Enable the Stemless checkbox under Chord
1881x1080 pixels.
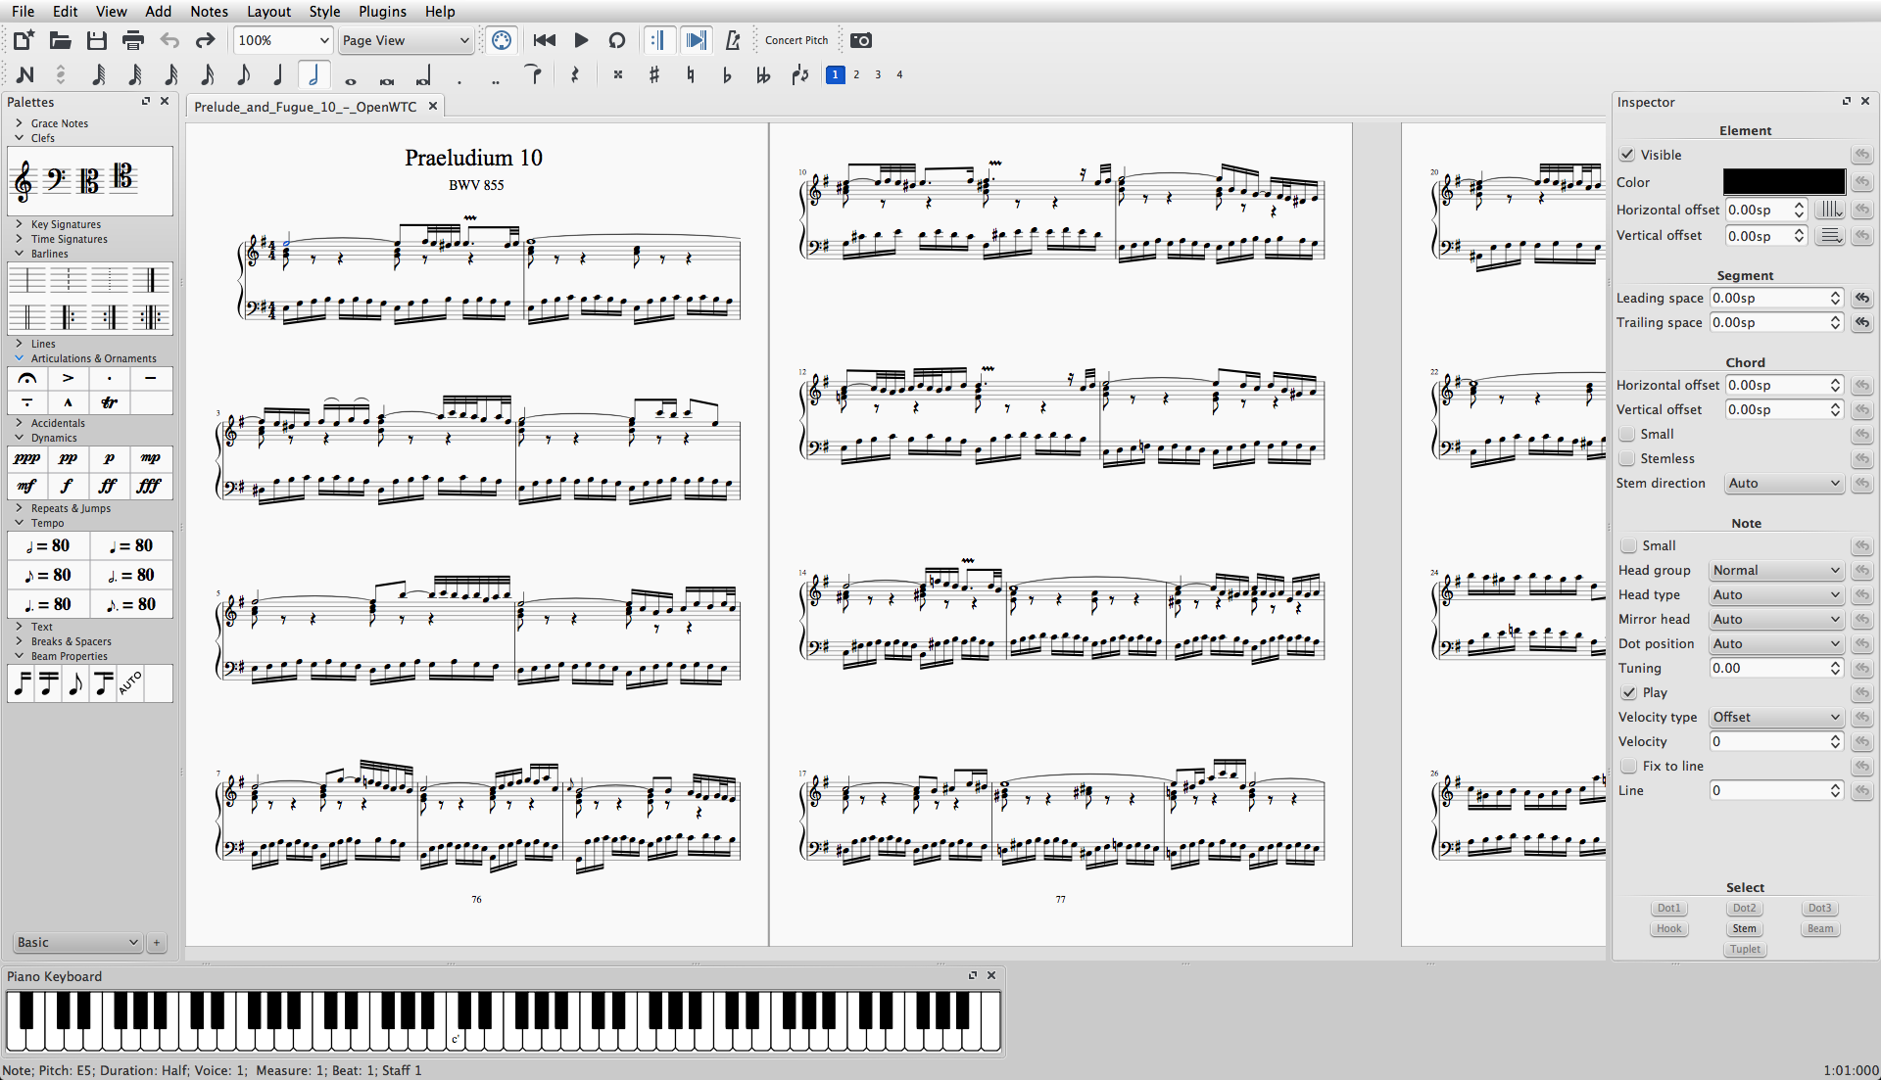[1628, 458]
